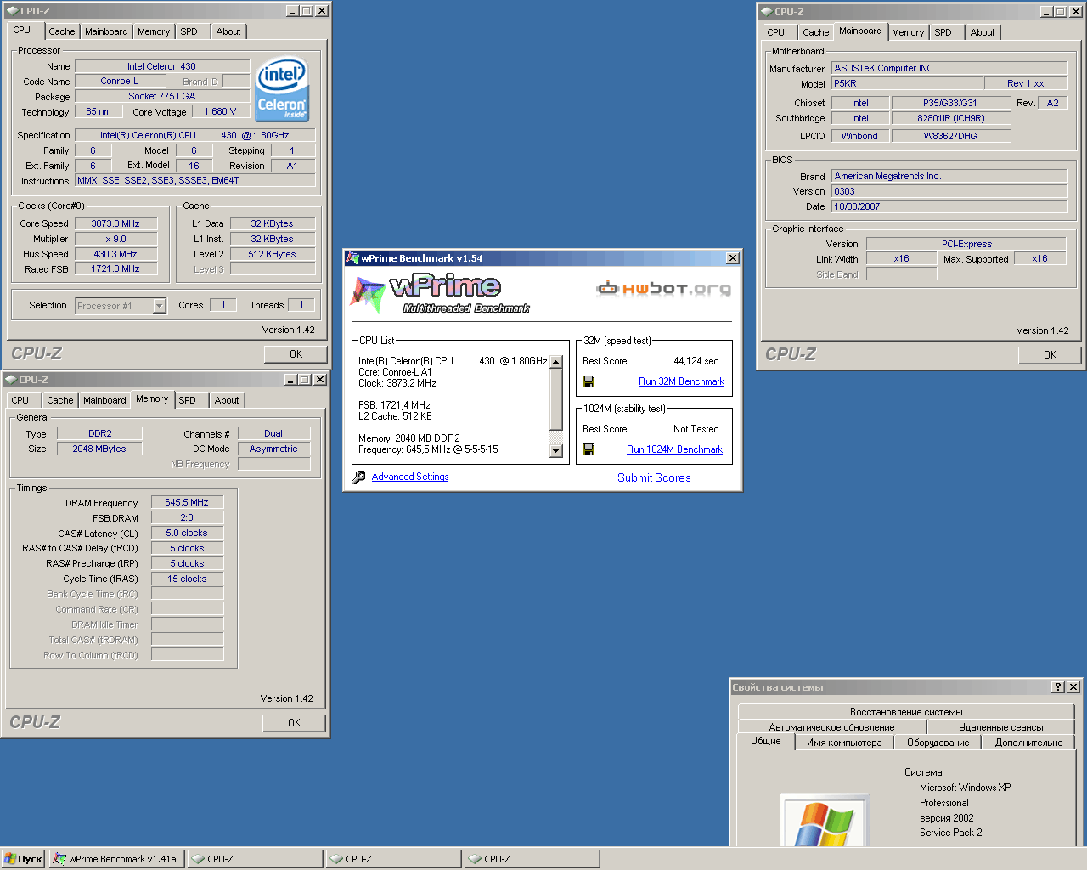Click the P5KR model field

coord(906,83)
